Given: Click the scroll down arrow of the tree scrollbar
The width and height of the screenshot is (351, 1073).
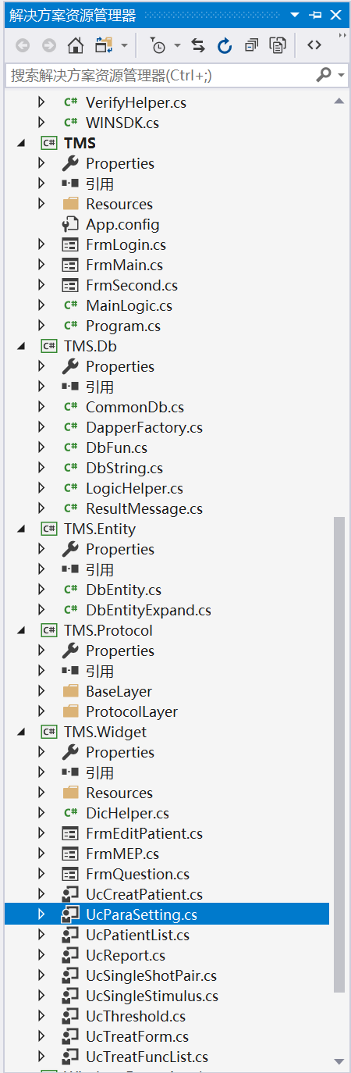Looking at the screenshot, I should (339, 1061).
